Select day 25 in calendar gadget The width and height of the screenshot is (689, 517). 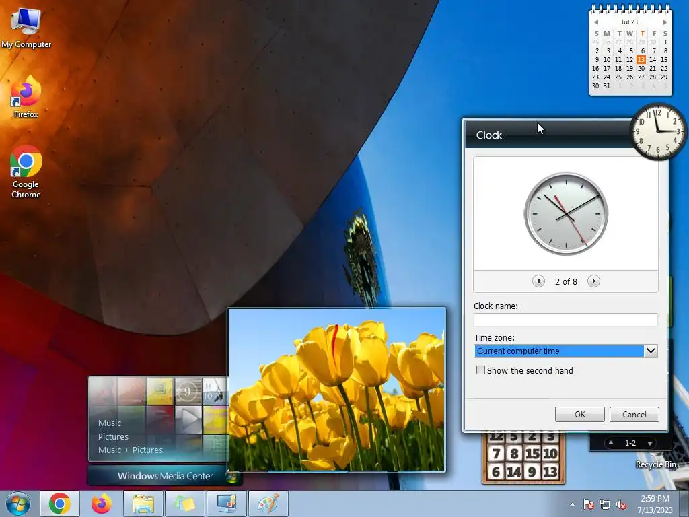[x=618, y=77]
